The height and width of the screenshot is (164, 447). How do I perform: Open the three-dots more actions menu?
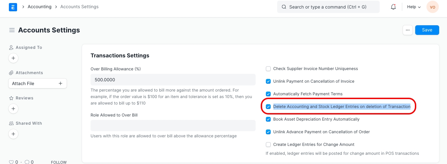(x=407, y=30)
